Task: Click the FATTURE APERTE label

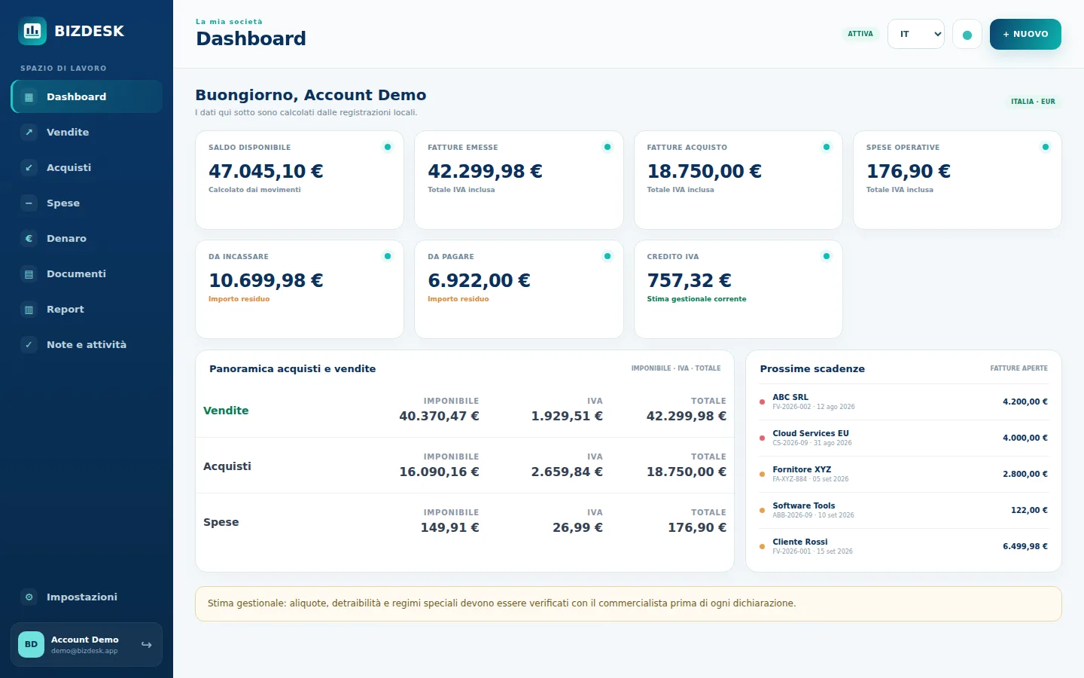Action: pyautogui.click(x=1019, y=368)
